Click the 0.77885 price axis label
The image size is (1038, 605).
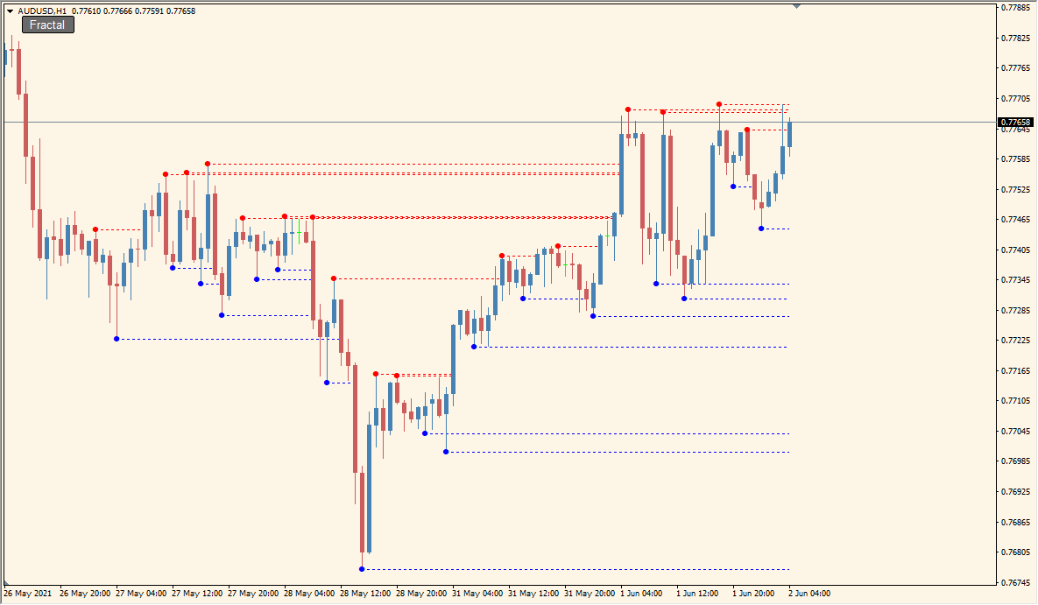click(x=1015, y=8)
